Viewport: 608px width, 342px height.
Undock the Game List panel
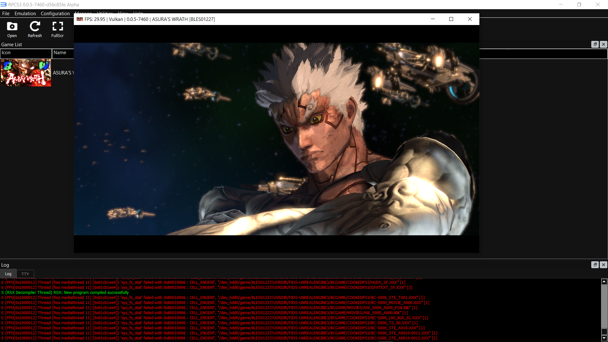(595, 44)
